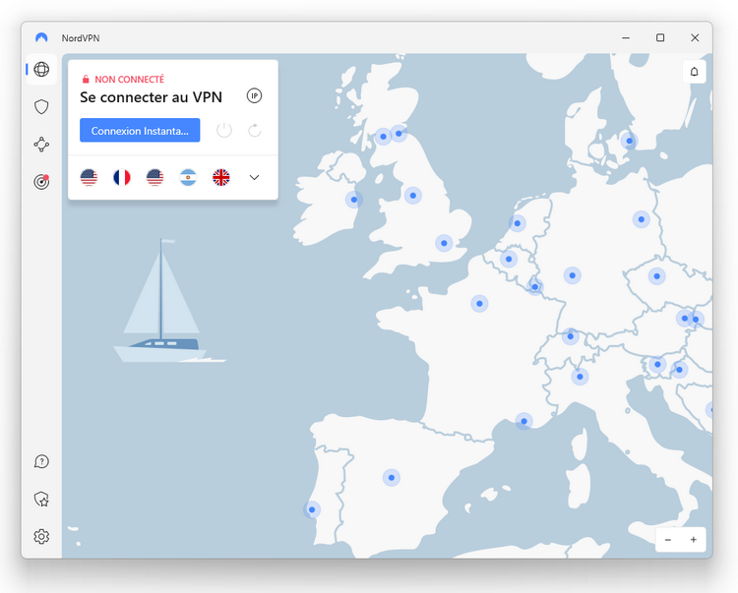Click the notification bell icon
The width and height of the screenshot is (738, 593).
point(695,72)
